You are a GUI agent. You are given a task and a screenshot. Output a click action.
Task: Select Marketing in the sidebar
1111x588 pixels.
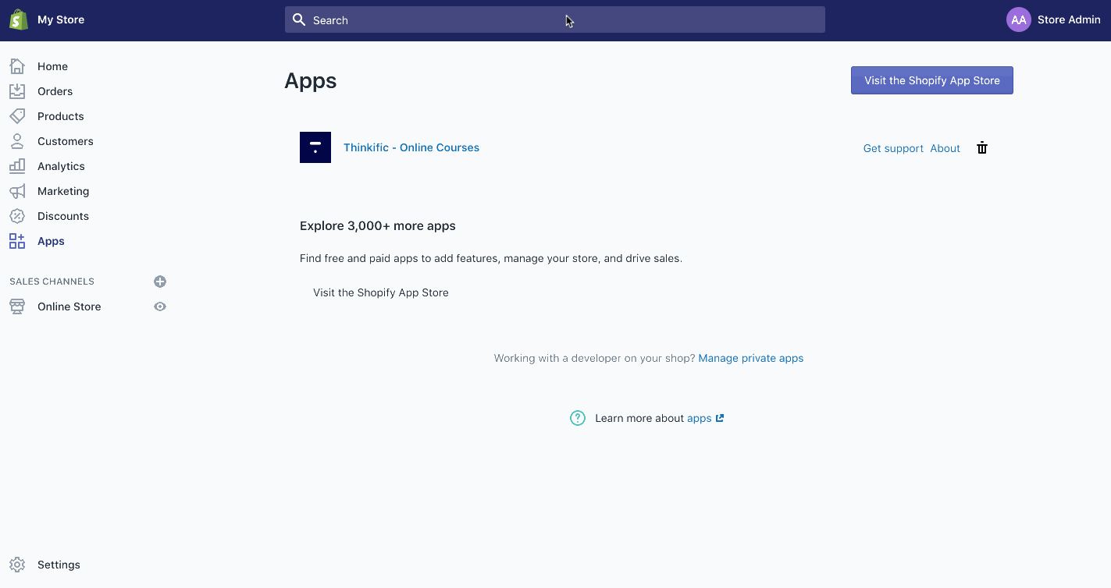63,191
